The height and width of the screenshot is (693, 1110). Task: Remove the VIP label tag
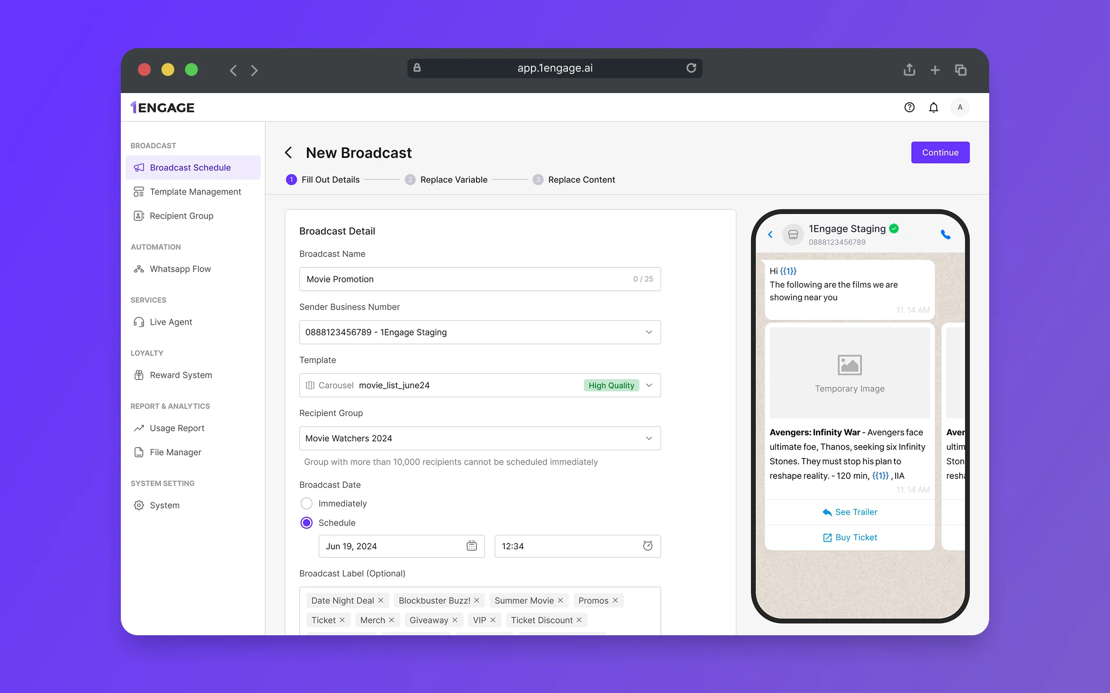[x=493, y=620]
